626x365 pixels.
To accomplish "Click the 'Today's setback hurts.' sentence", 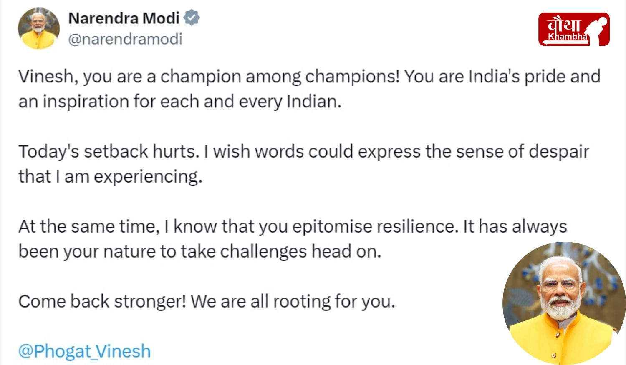I will coord(109,151).
